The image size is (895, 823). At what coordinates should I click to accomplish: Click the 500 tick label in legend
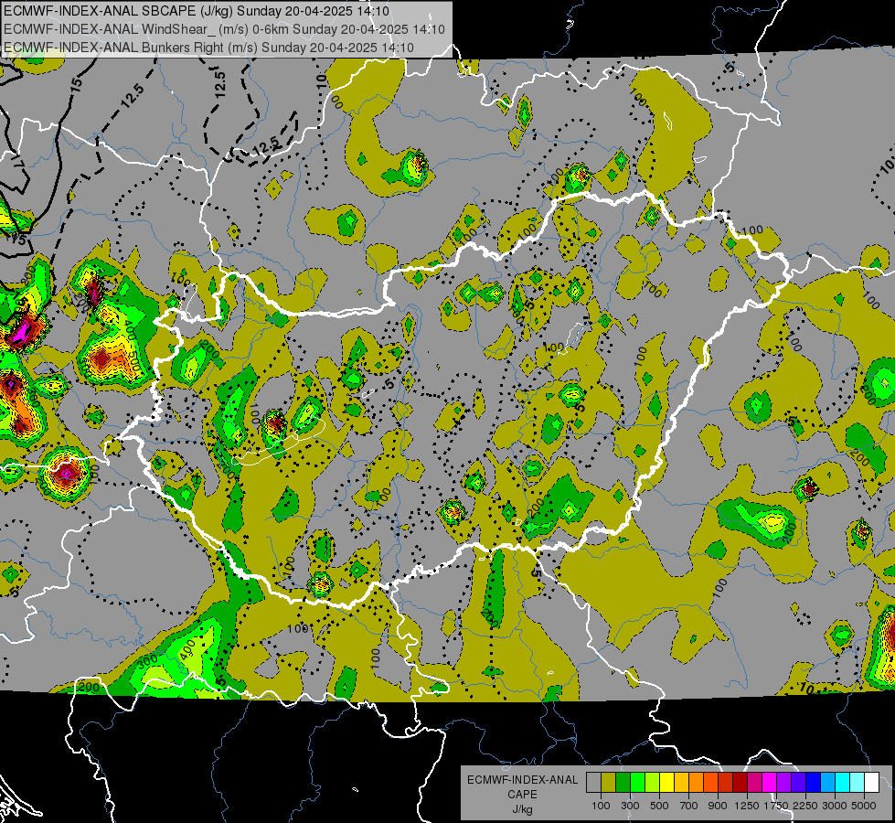point(659,806)
